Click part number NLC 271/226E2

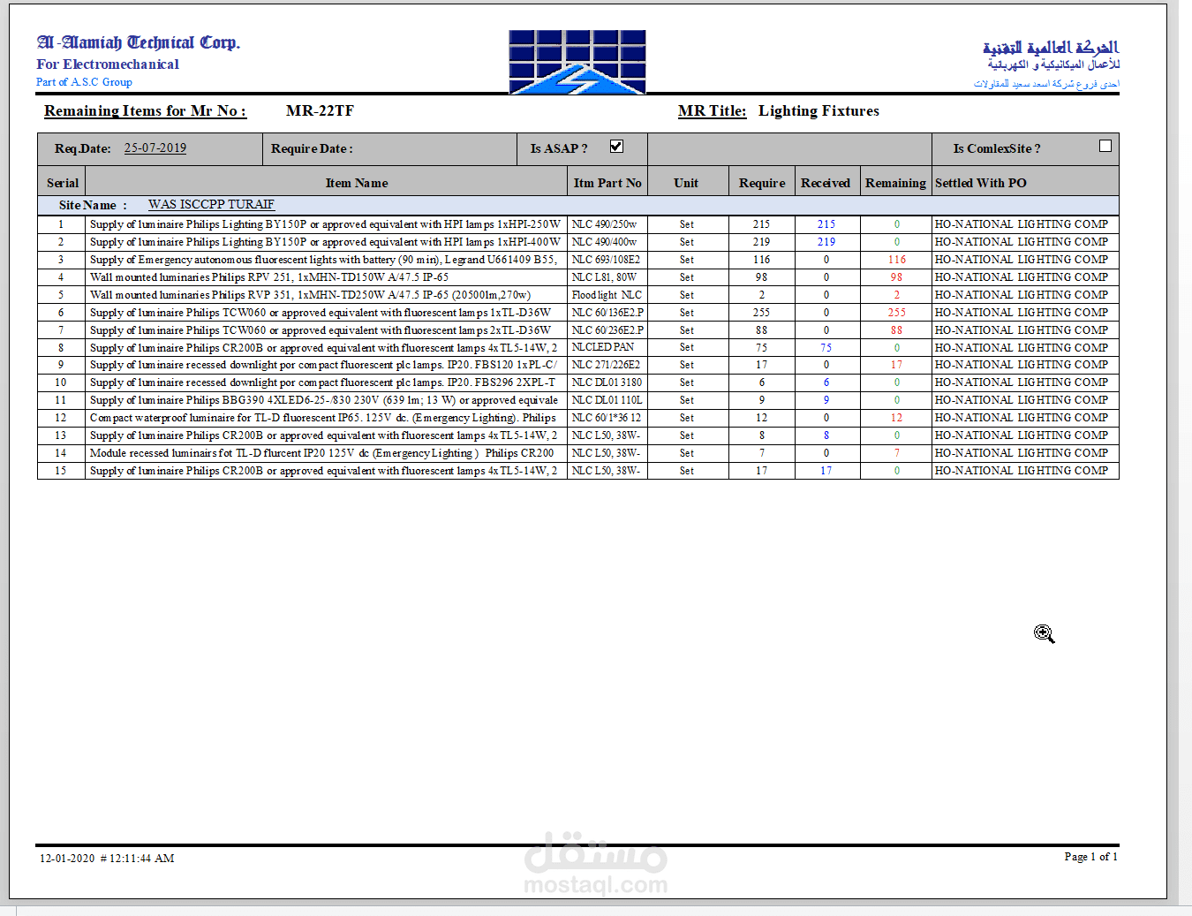pyautogui.click(x=606, y=365)
